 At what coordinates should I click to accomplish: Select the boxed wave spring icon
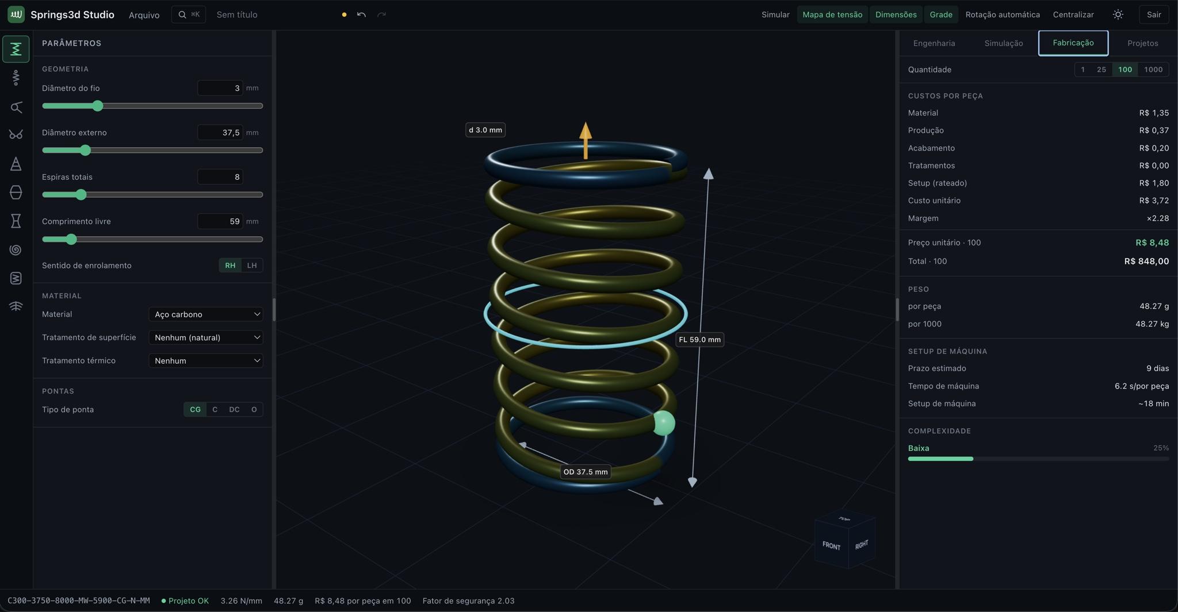click(x=16, y=278)
